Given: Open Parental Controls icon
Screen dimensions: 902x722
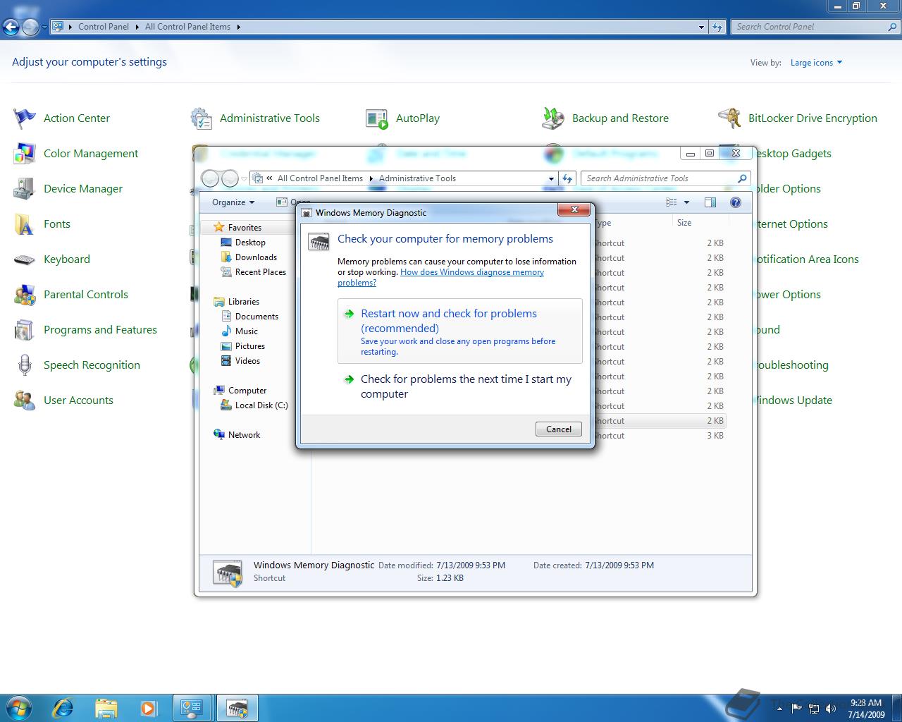Looking at the screenshot, I should pos(25,295).
